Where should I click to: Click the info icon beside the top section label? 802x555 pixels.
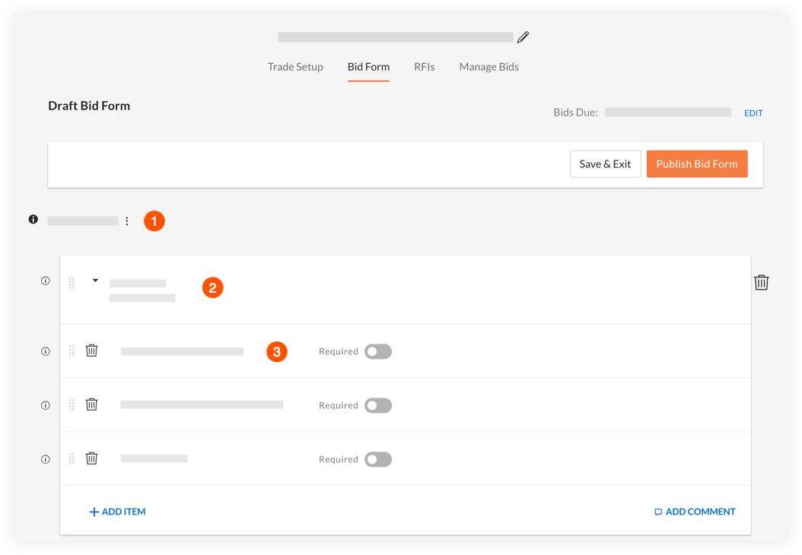tap(33, 219)
